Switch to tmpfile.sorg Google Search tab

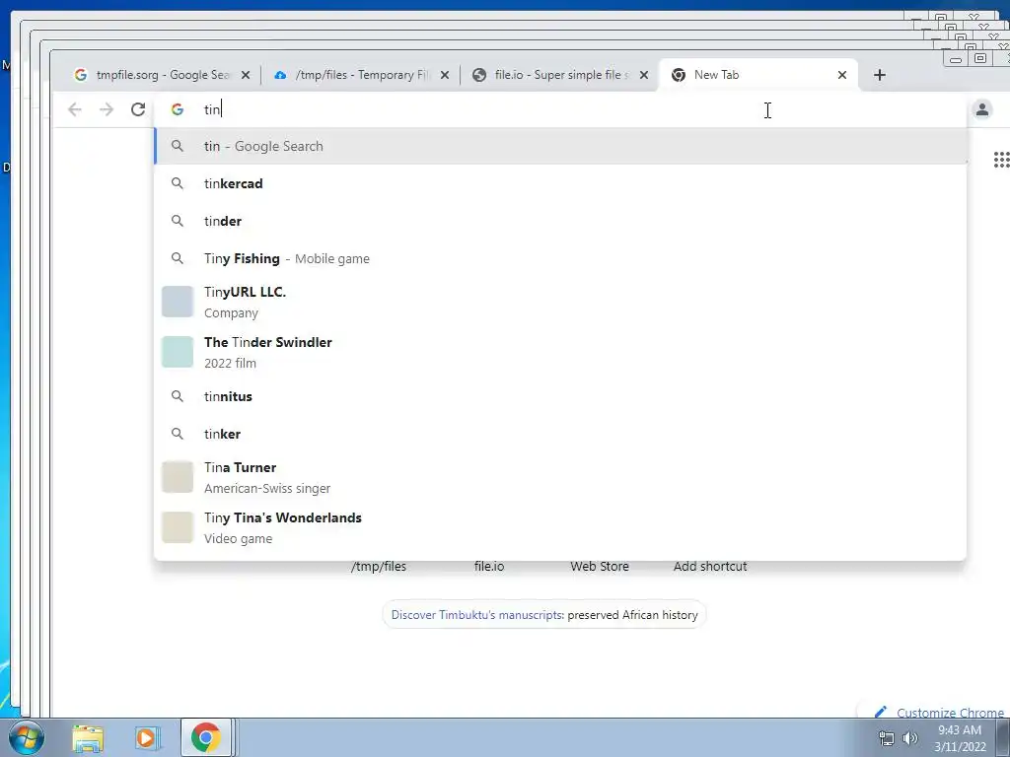click(161, 75)
